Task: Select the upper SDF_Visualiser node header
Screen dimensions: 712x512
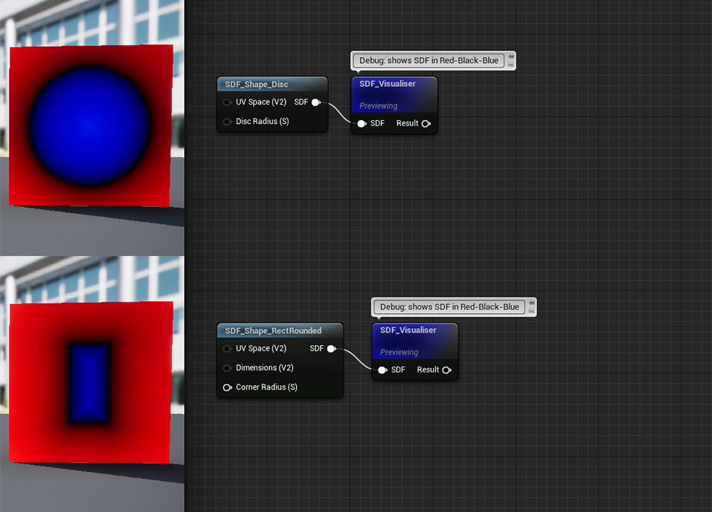Action: pos(387,84)
